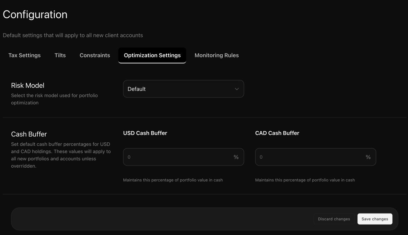Open the Risk Model dropdown showing Default
Viewport: 408px width, 235px height.
click(184, 89)
